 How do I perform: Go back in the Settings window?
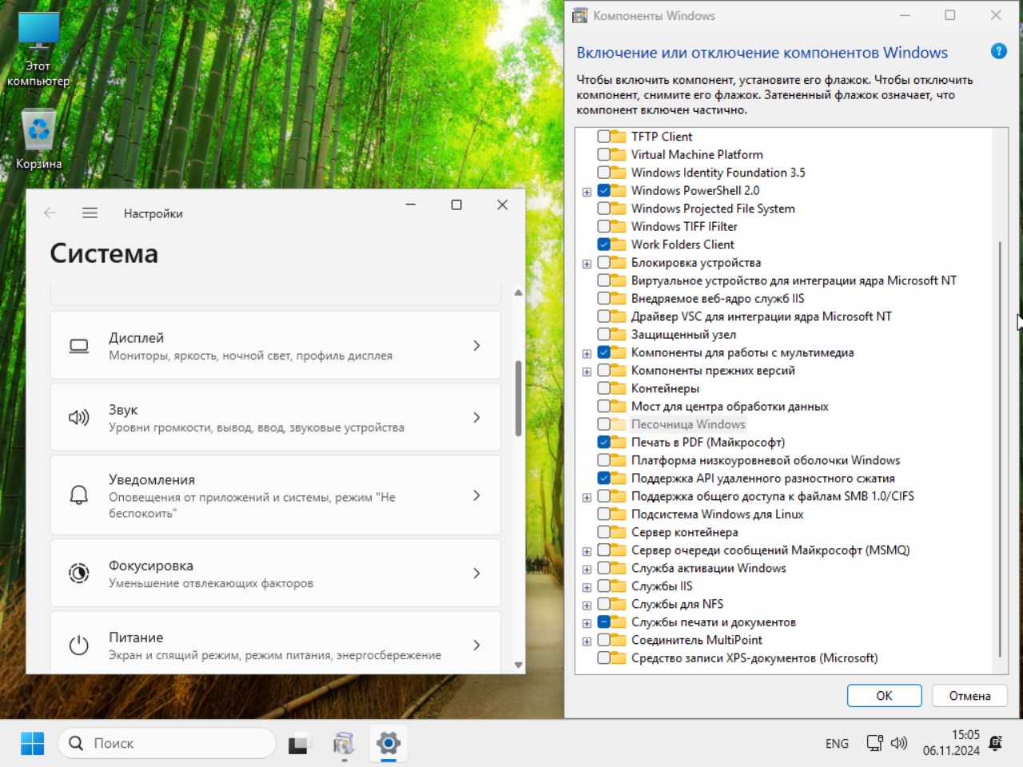(x=50, y=213)
